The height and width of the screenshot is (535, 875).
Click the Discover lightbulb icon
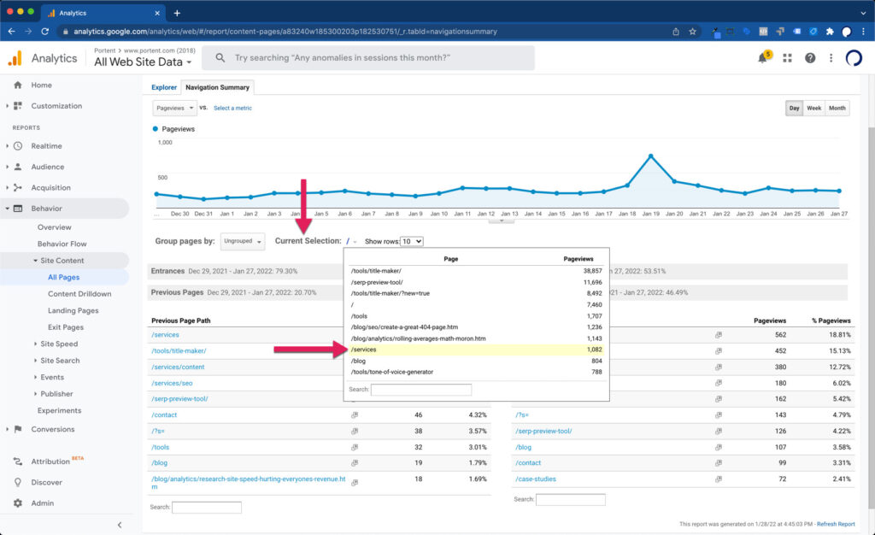tap(18, 482)
